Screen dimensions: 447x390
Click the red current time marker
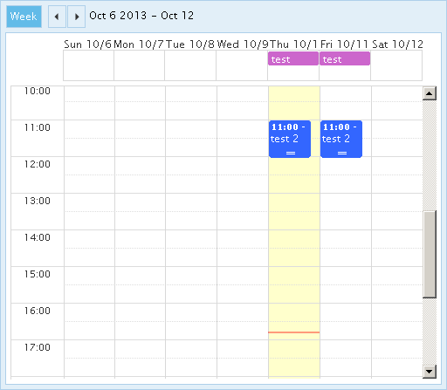coord(294,332)
